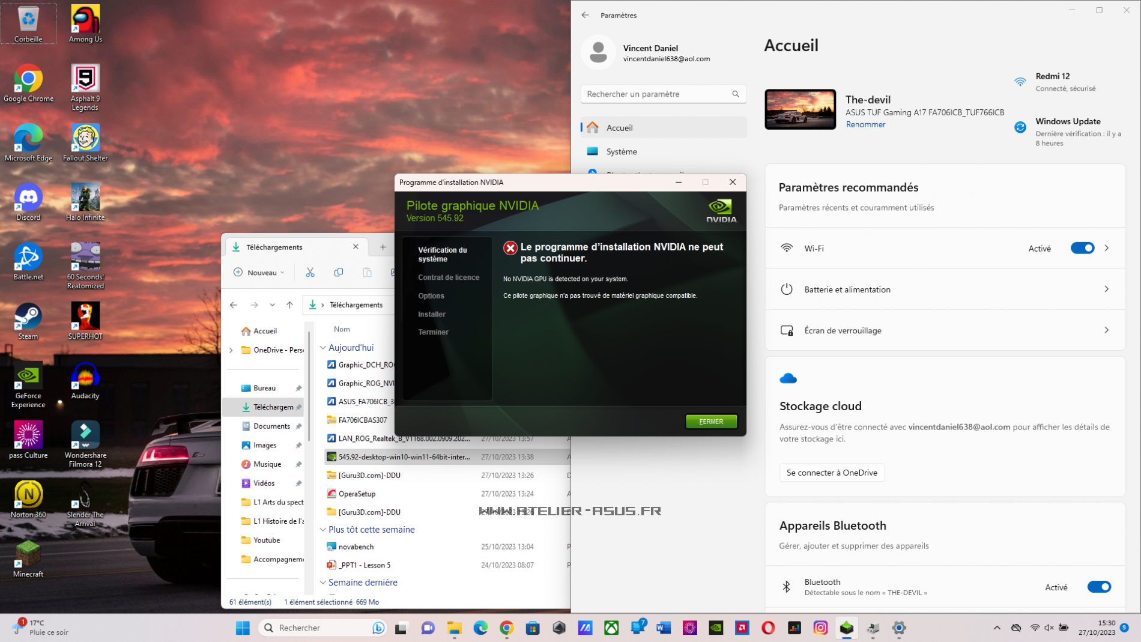Screen dimensions: 1141x642
Task: Click The-devil desktop wallpaper thumbnail
Action: [800, 109]
